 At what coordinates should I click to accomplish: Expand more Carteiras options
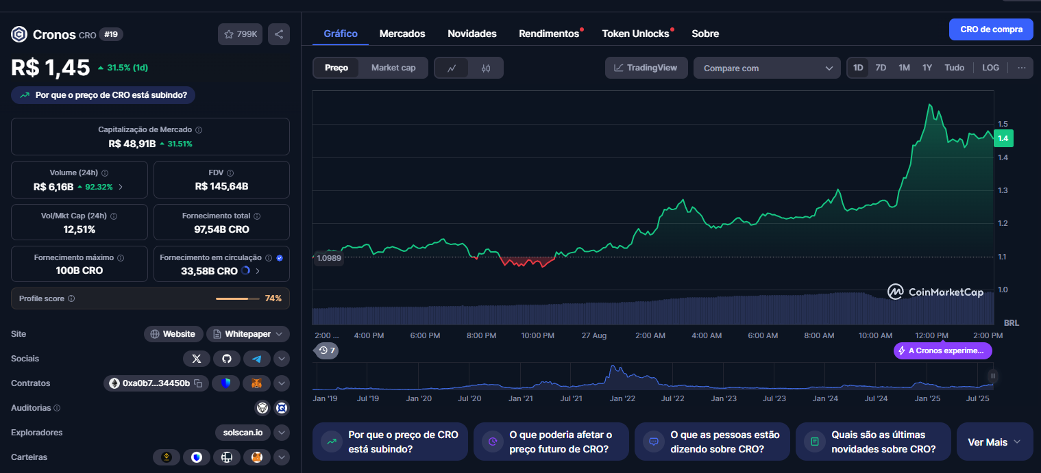tap(282, 457)
